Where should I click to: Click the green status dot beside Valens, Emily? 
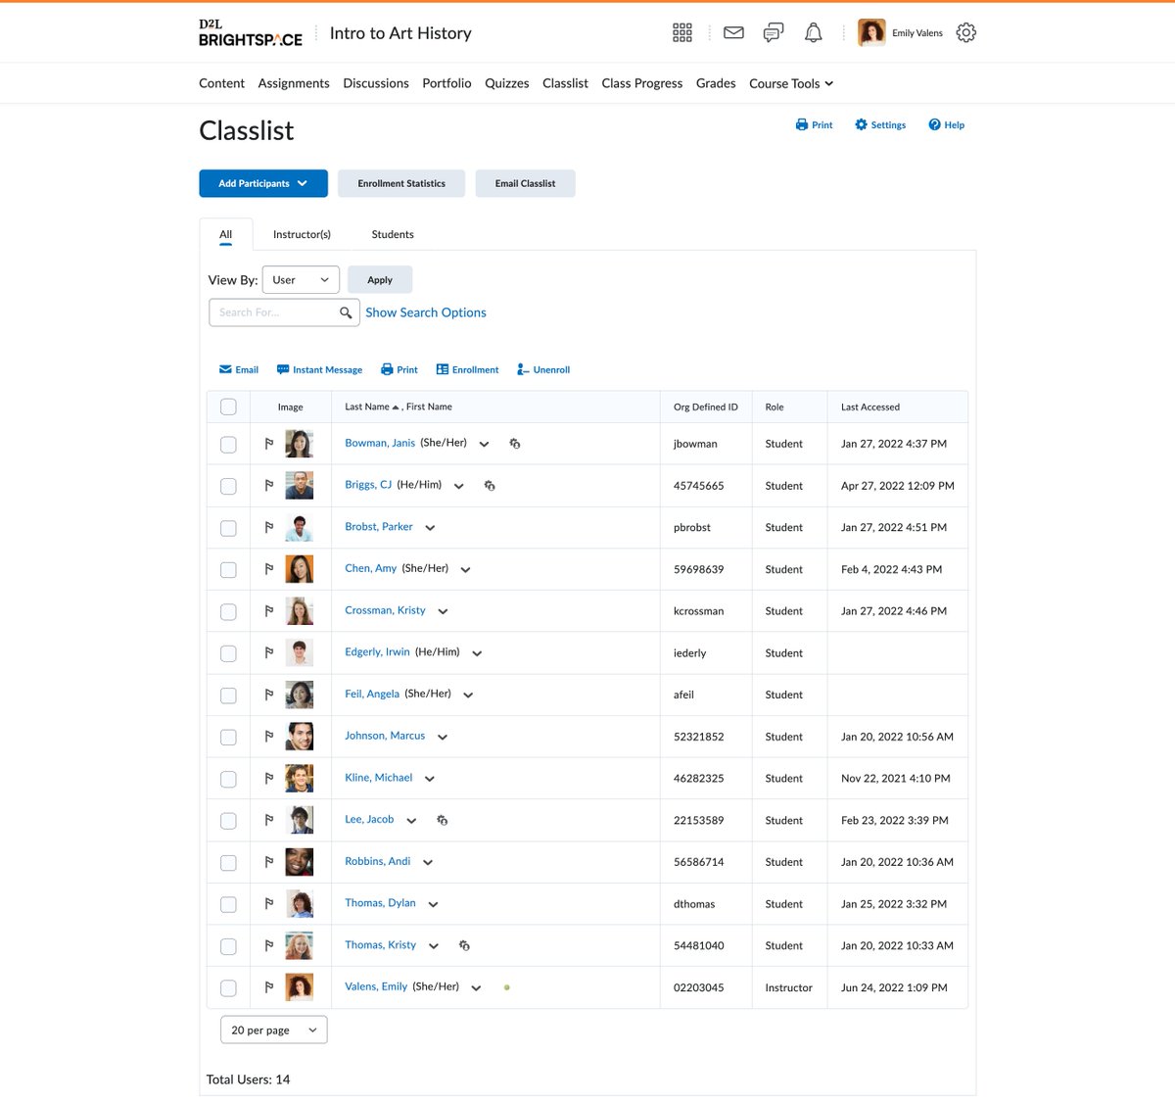coord(507,987)
